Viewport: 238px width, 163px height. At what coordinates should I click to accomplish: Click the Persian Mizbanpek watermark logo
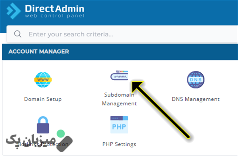pos(39,141)
